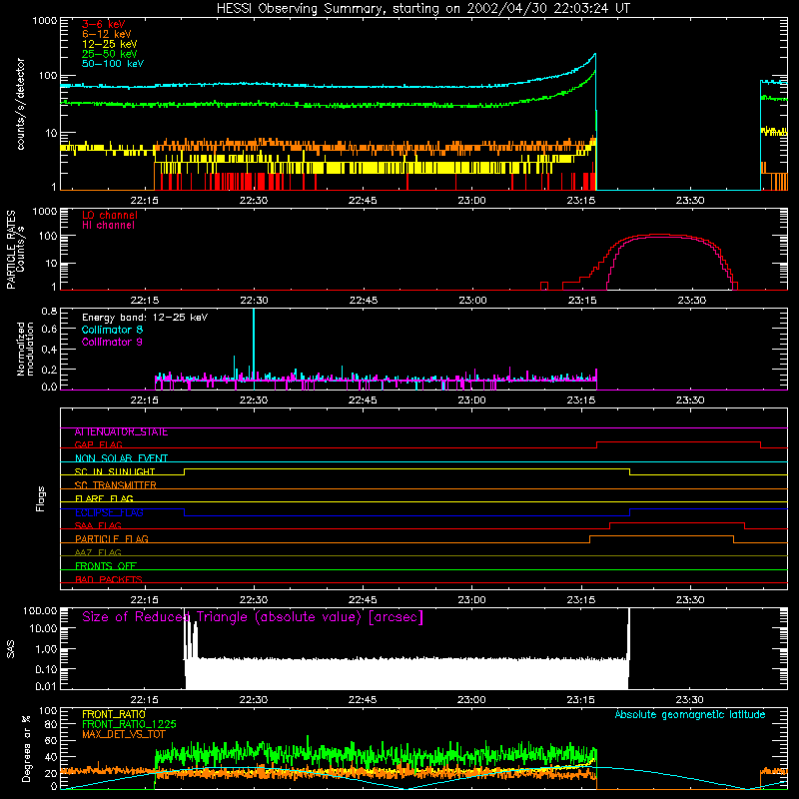Image resolution: width=799 pixels, height=799 pixels.
Task: Click the NON_SOLAR_EVENT flag label
Action: tap(121, 458)
